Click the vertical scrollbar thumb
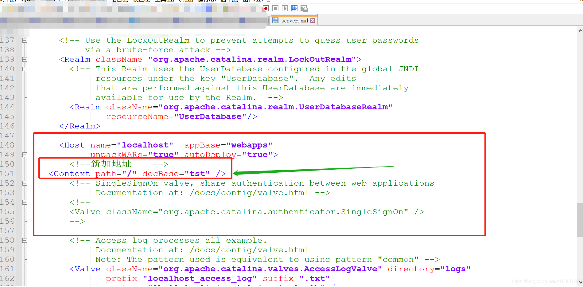 580,220
